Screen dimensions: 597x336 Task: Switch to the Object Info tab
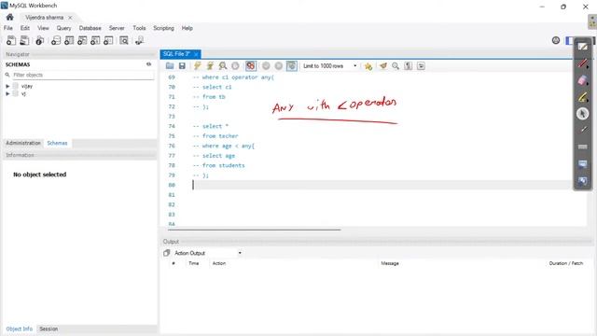click(x=19, y=329)
